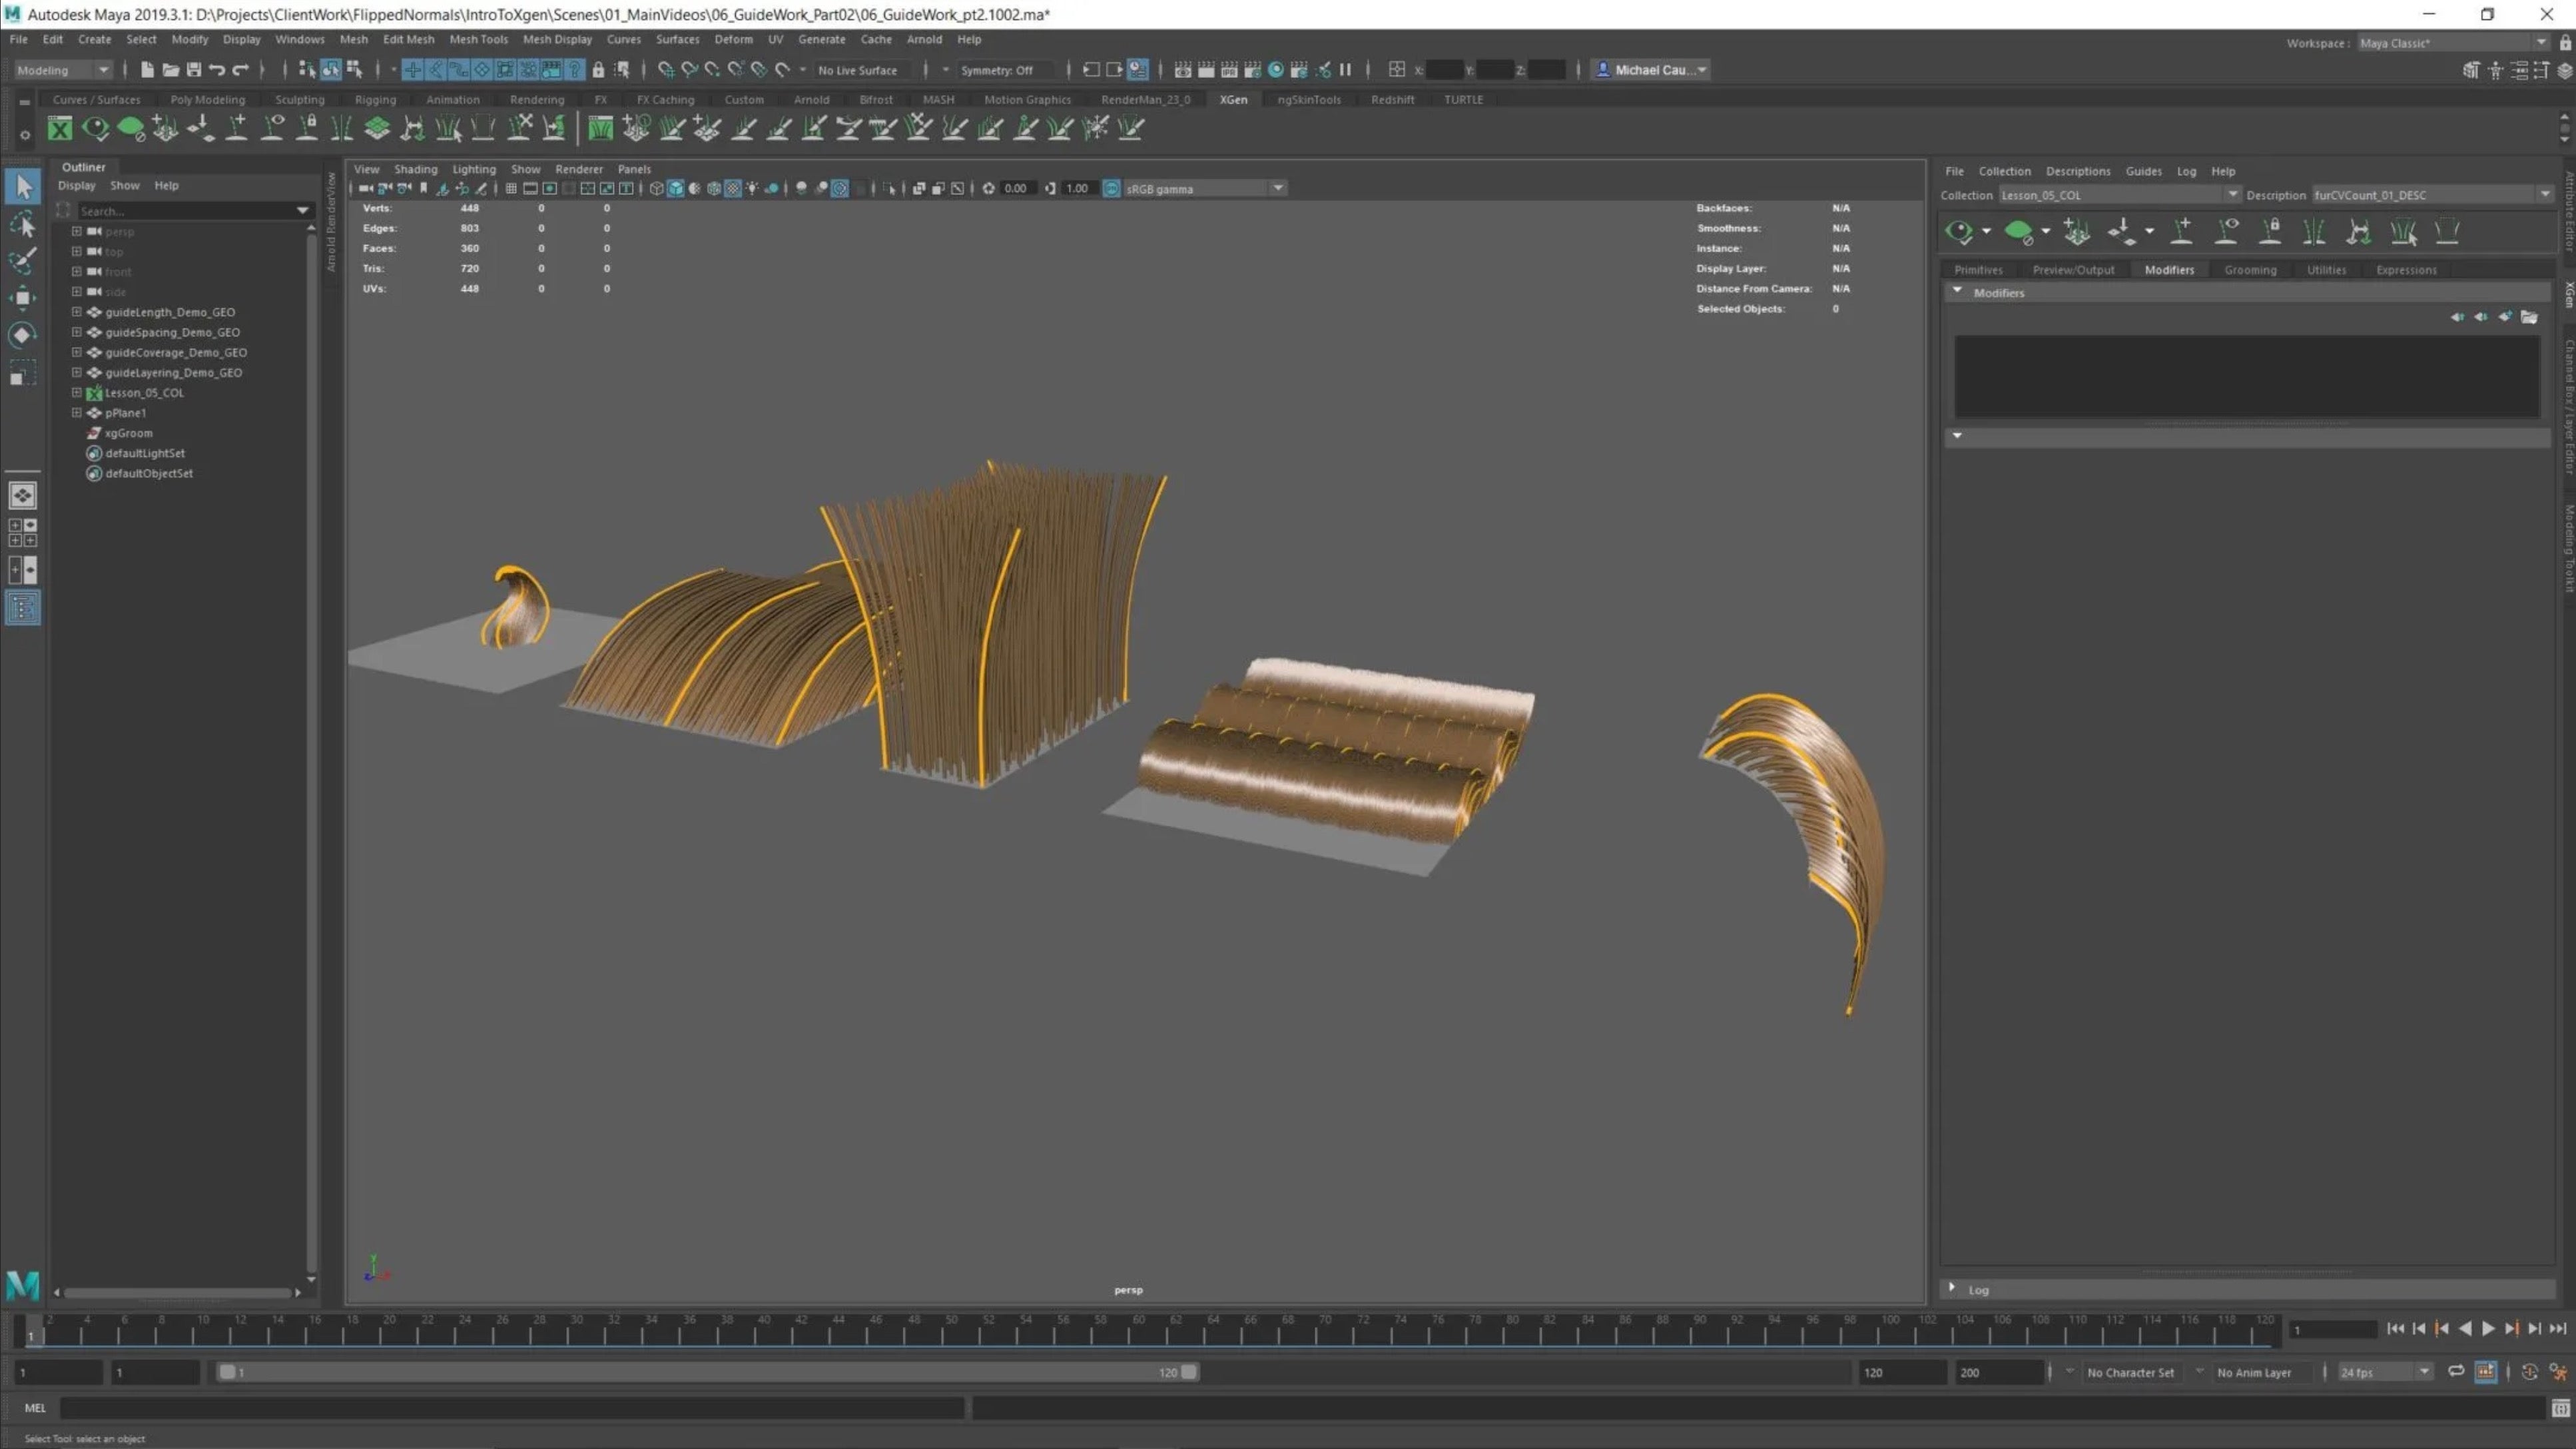Toggle textured display in viewport toolbar

[x=733, y=188]
